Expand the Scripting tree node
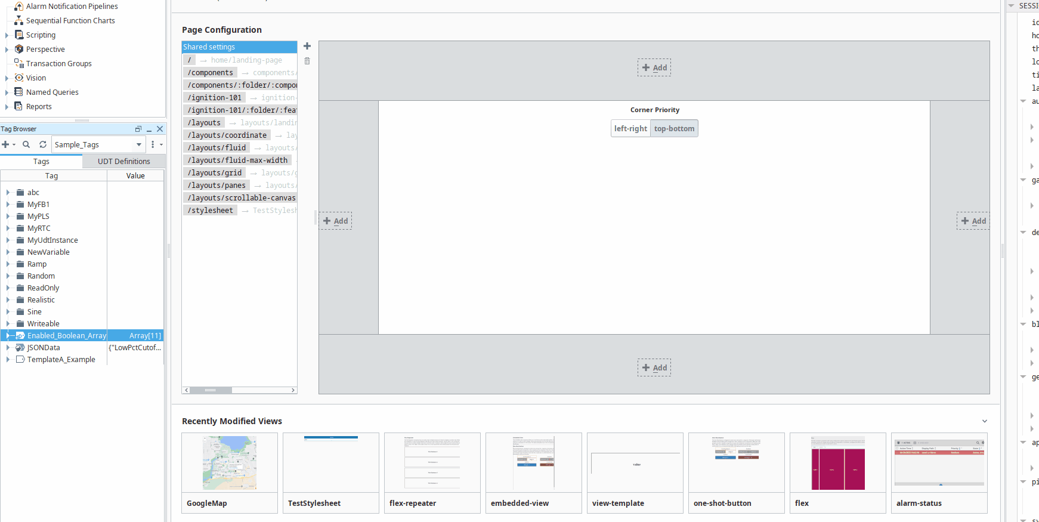This screenshot has height=522, width=1039. [x=7, y=35]
